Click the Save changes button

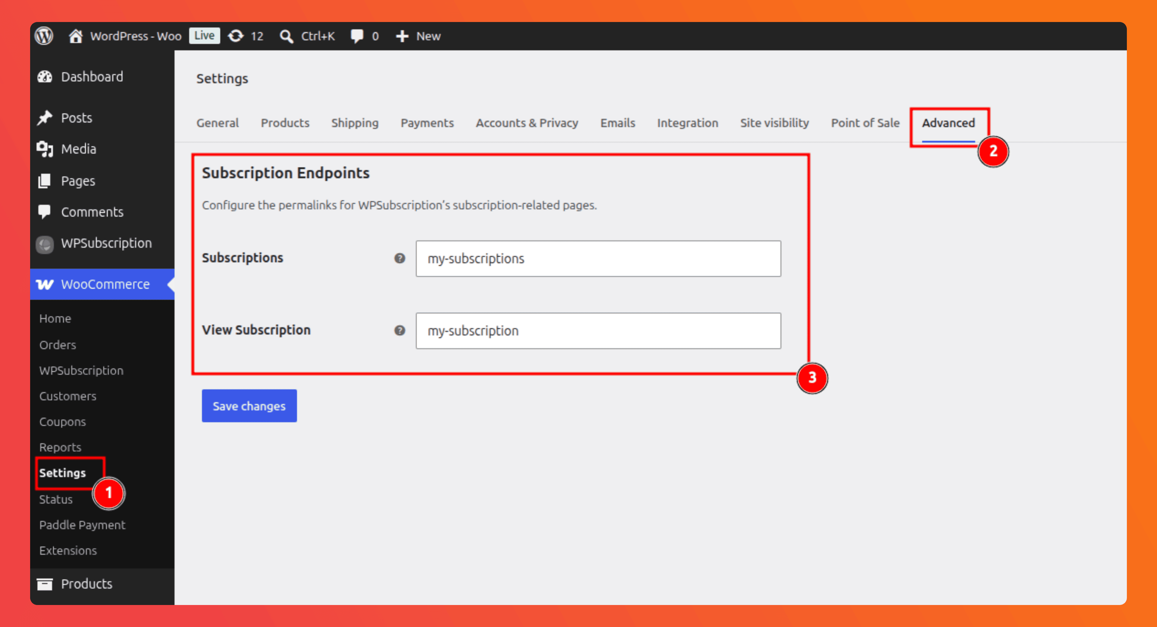click(x=249, y=406)
